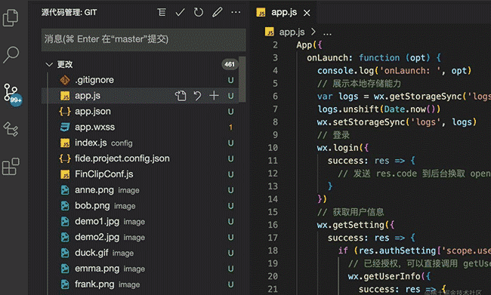Image resolution: width=491 pixels, height=295 pixels.
Task: Click wx.getUserInfo call on line 20
Action: pos(389,277)
